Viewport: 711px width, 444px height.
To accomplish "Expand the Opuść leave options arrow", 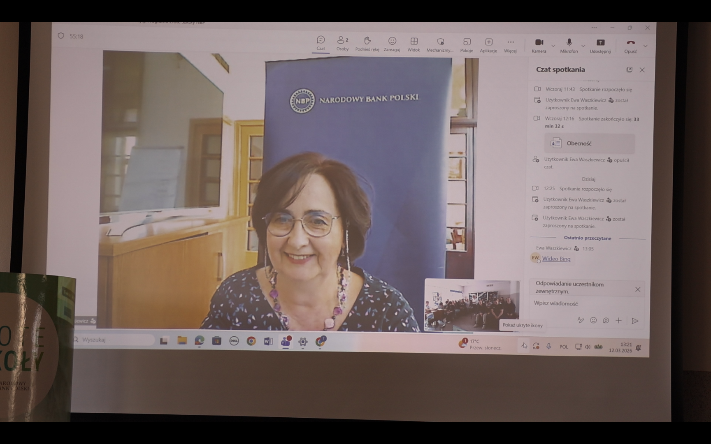I will 645,46.
